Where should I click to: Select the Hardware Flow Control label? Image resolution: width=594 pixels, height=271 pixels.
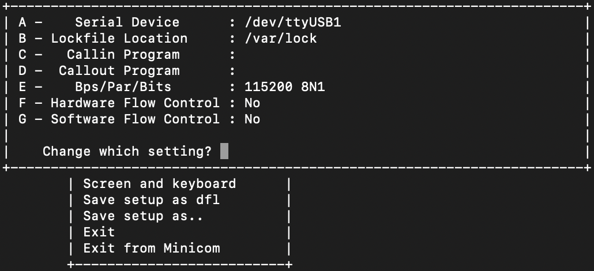pos(135,103)
